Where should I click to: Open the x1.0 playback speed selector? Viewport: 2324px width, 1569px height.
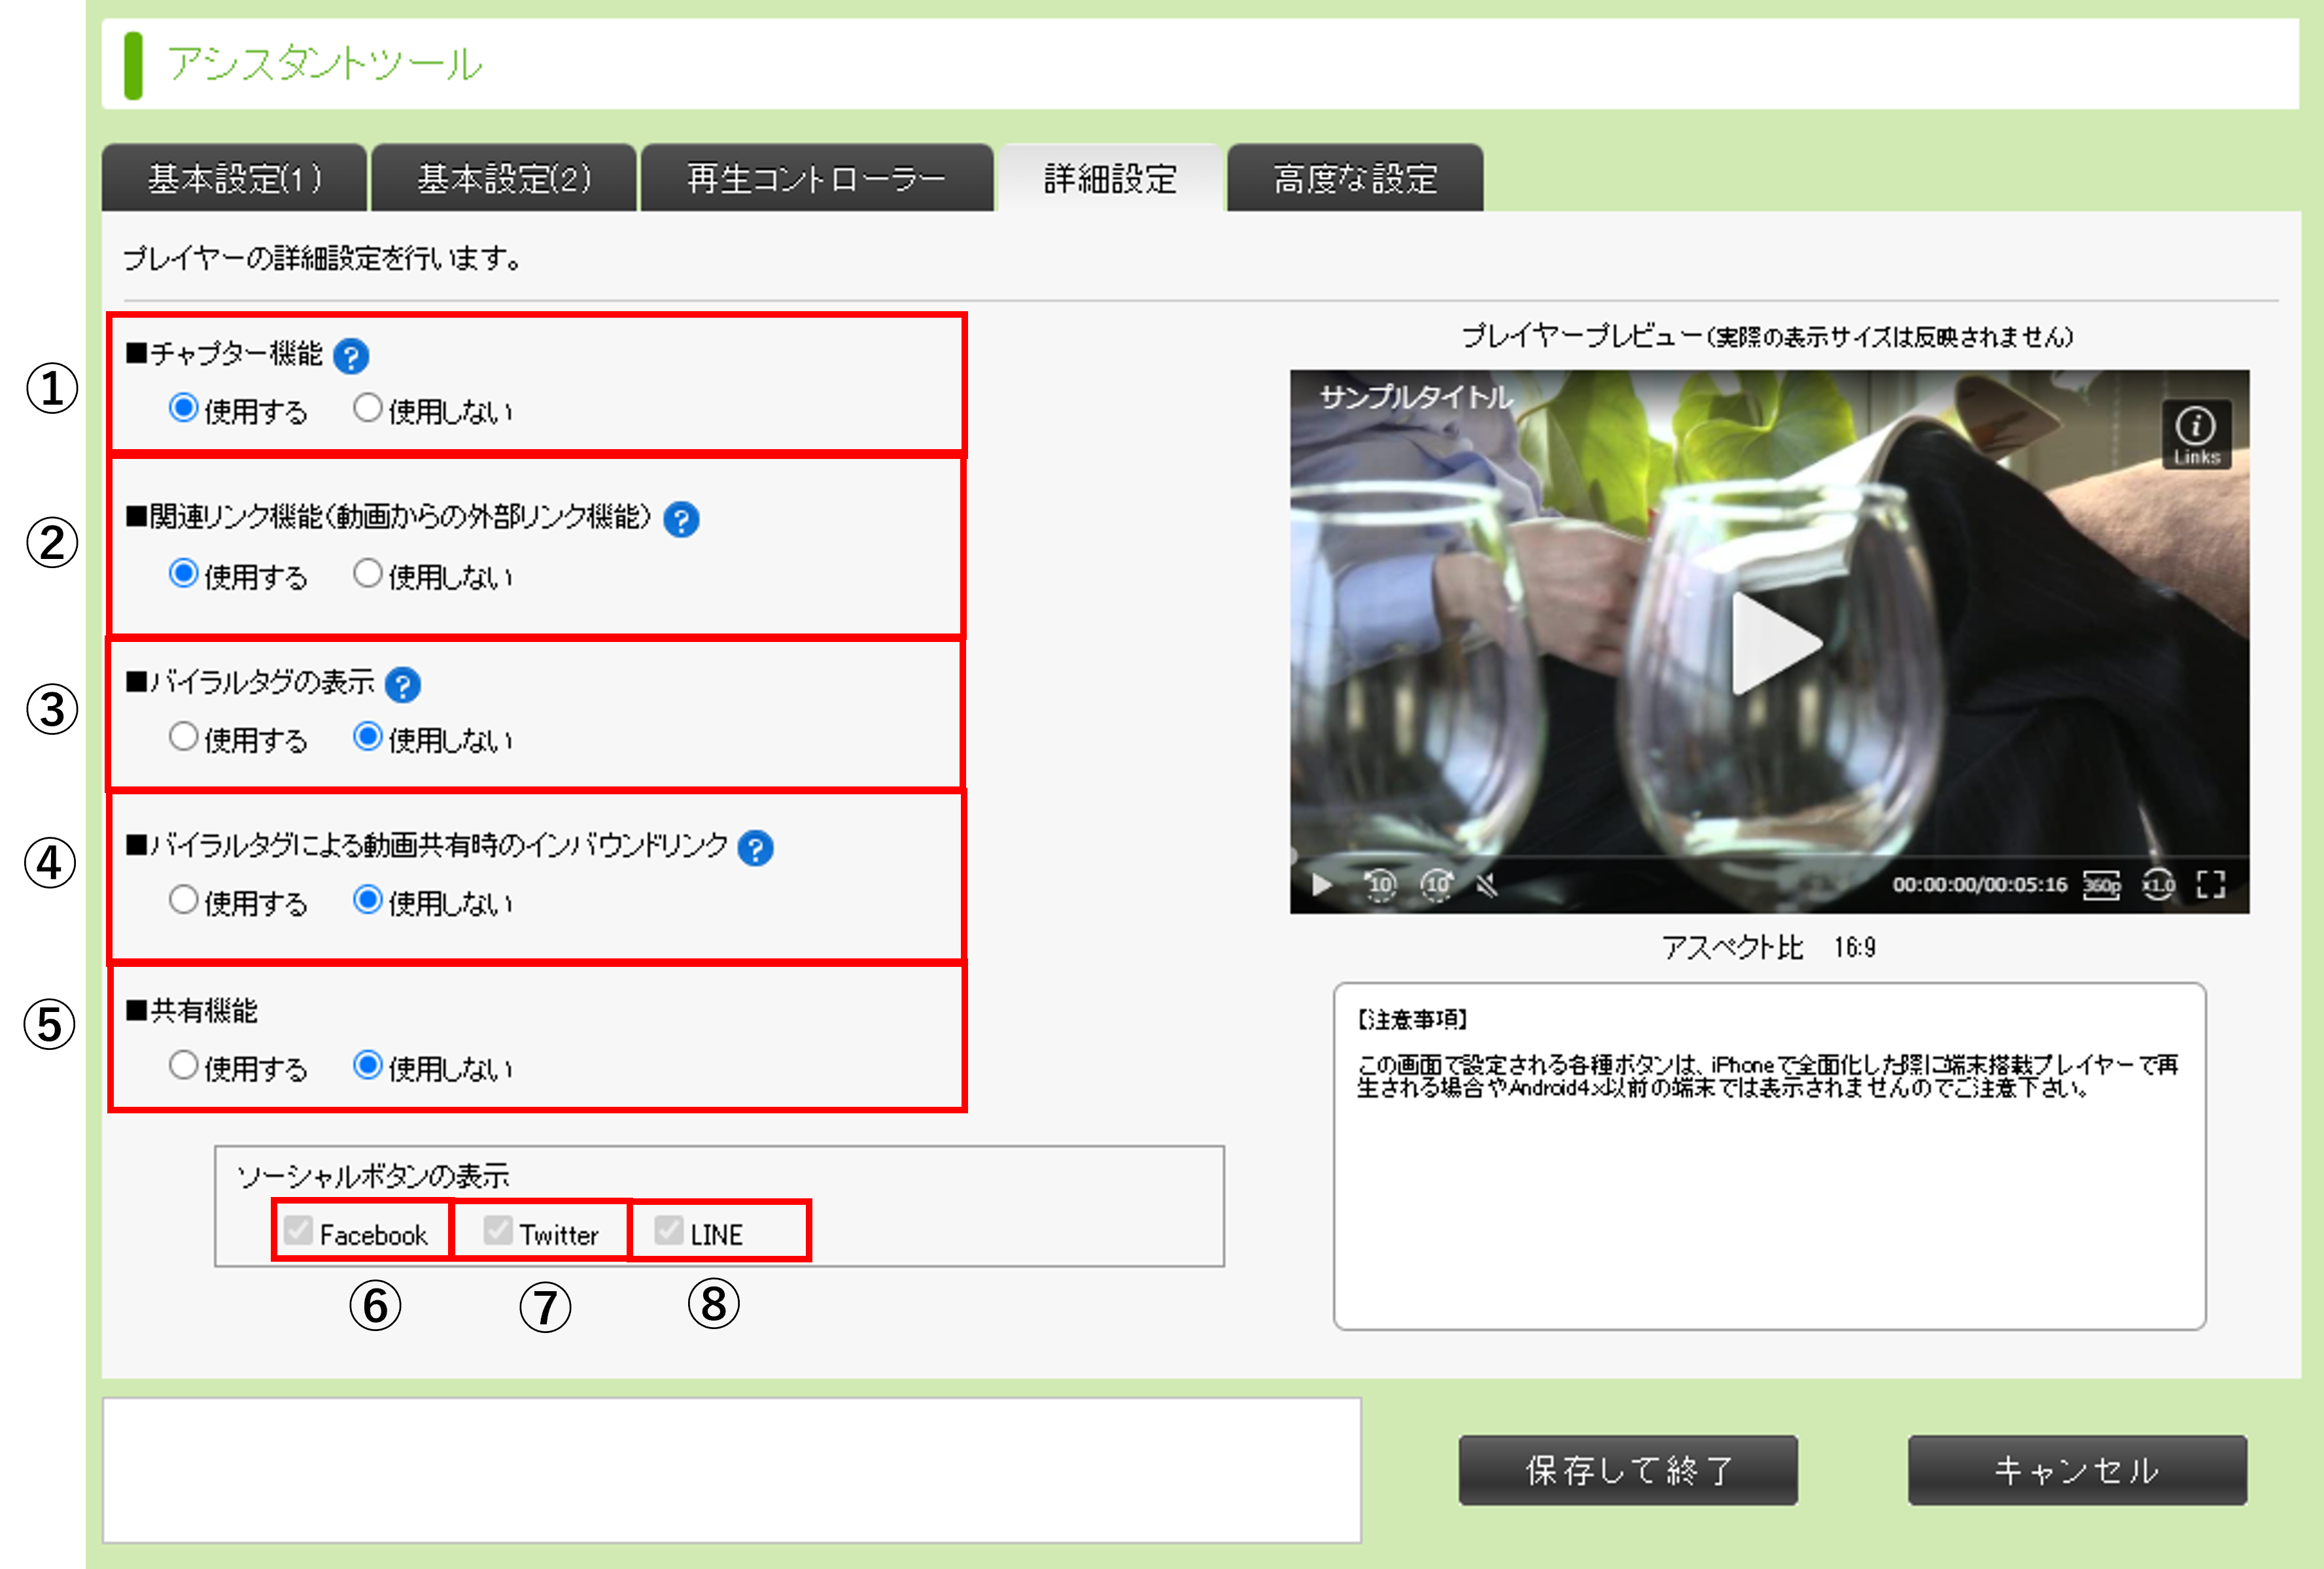2158,885
